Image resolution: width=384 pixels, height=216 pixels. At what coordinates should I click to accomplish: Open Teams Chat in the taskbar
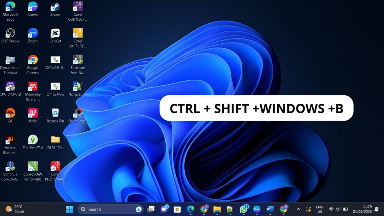[164, 209]
